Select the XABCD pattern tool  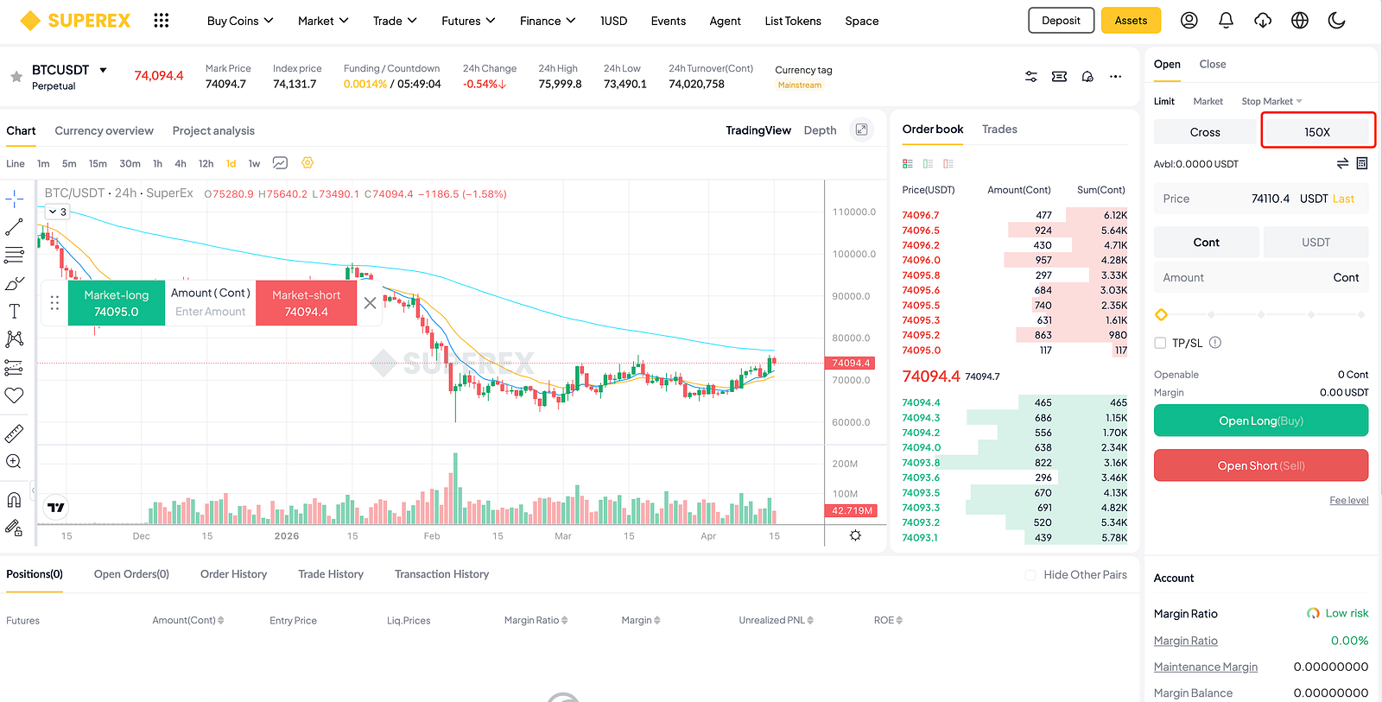pyautogui.click(x=15, y=338)
